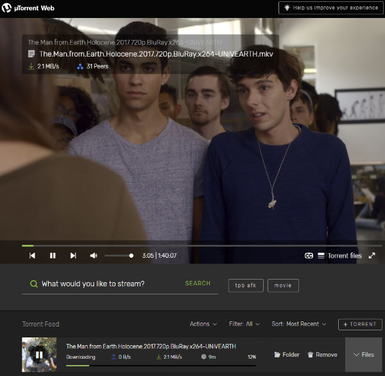
Task: Adjust the volume slider handle
Action: coord(132,256)
